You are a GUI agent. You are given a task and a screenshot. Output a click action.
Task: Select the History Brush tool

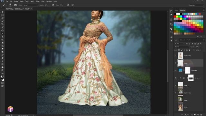(2, 40)
